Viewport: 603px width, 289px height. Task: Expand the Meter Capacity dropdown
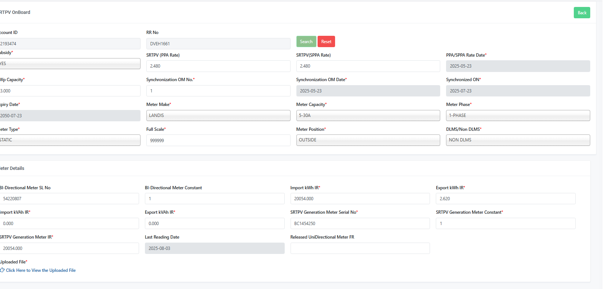coord(368,115)
